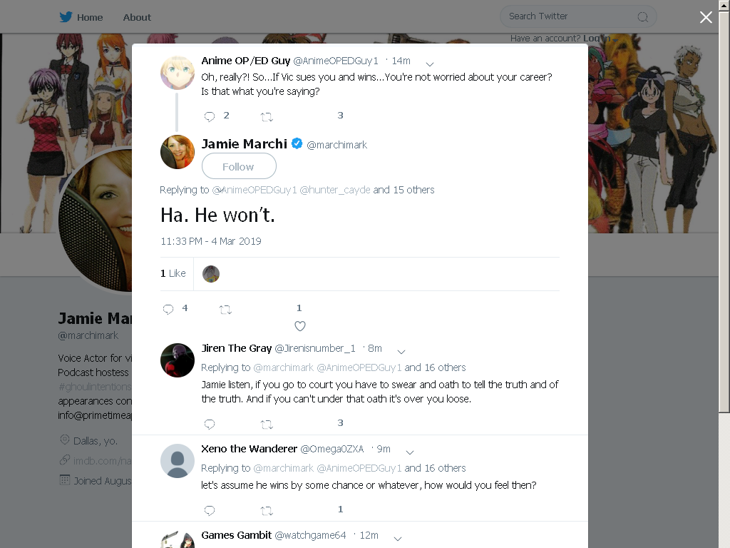The image size is (730, 548).
Task: Retweet Anime OP/ED Guy's tweet
Action: pyautogui.click(x=267, y=117)
